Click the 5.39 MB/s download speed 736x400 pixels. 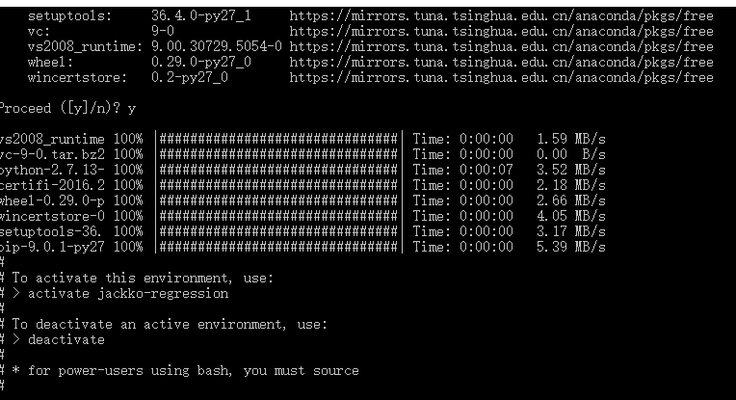pyautogui.click(x=570, y=247)
